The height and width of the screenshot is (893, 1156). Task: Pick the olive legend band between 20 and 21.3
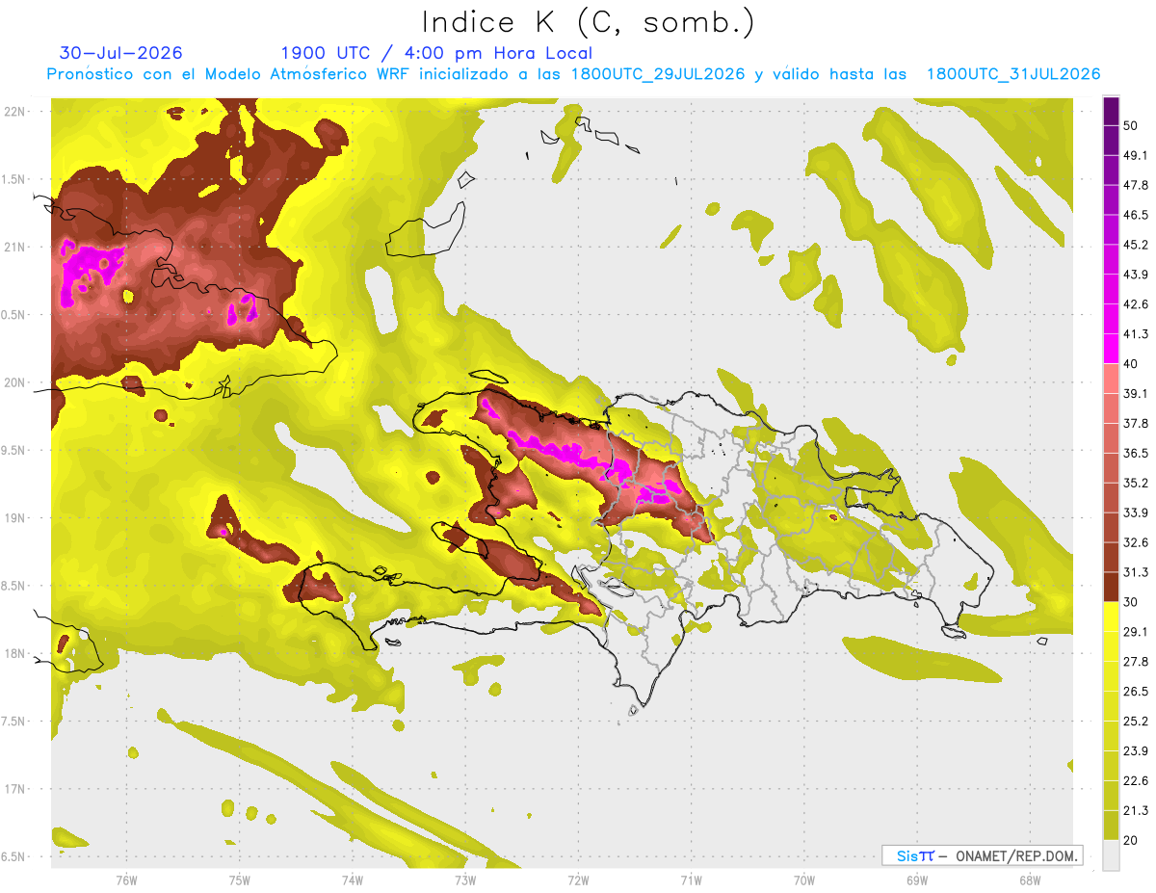[1111, 826]
